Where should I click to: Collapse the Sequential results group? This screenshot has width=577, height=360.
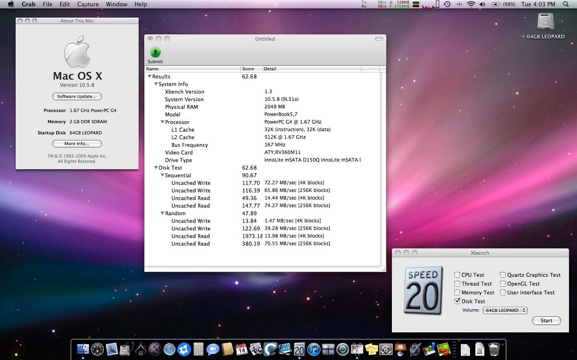point(162,175)
